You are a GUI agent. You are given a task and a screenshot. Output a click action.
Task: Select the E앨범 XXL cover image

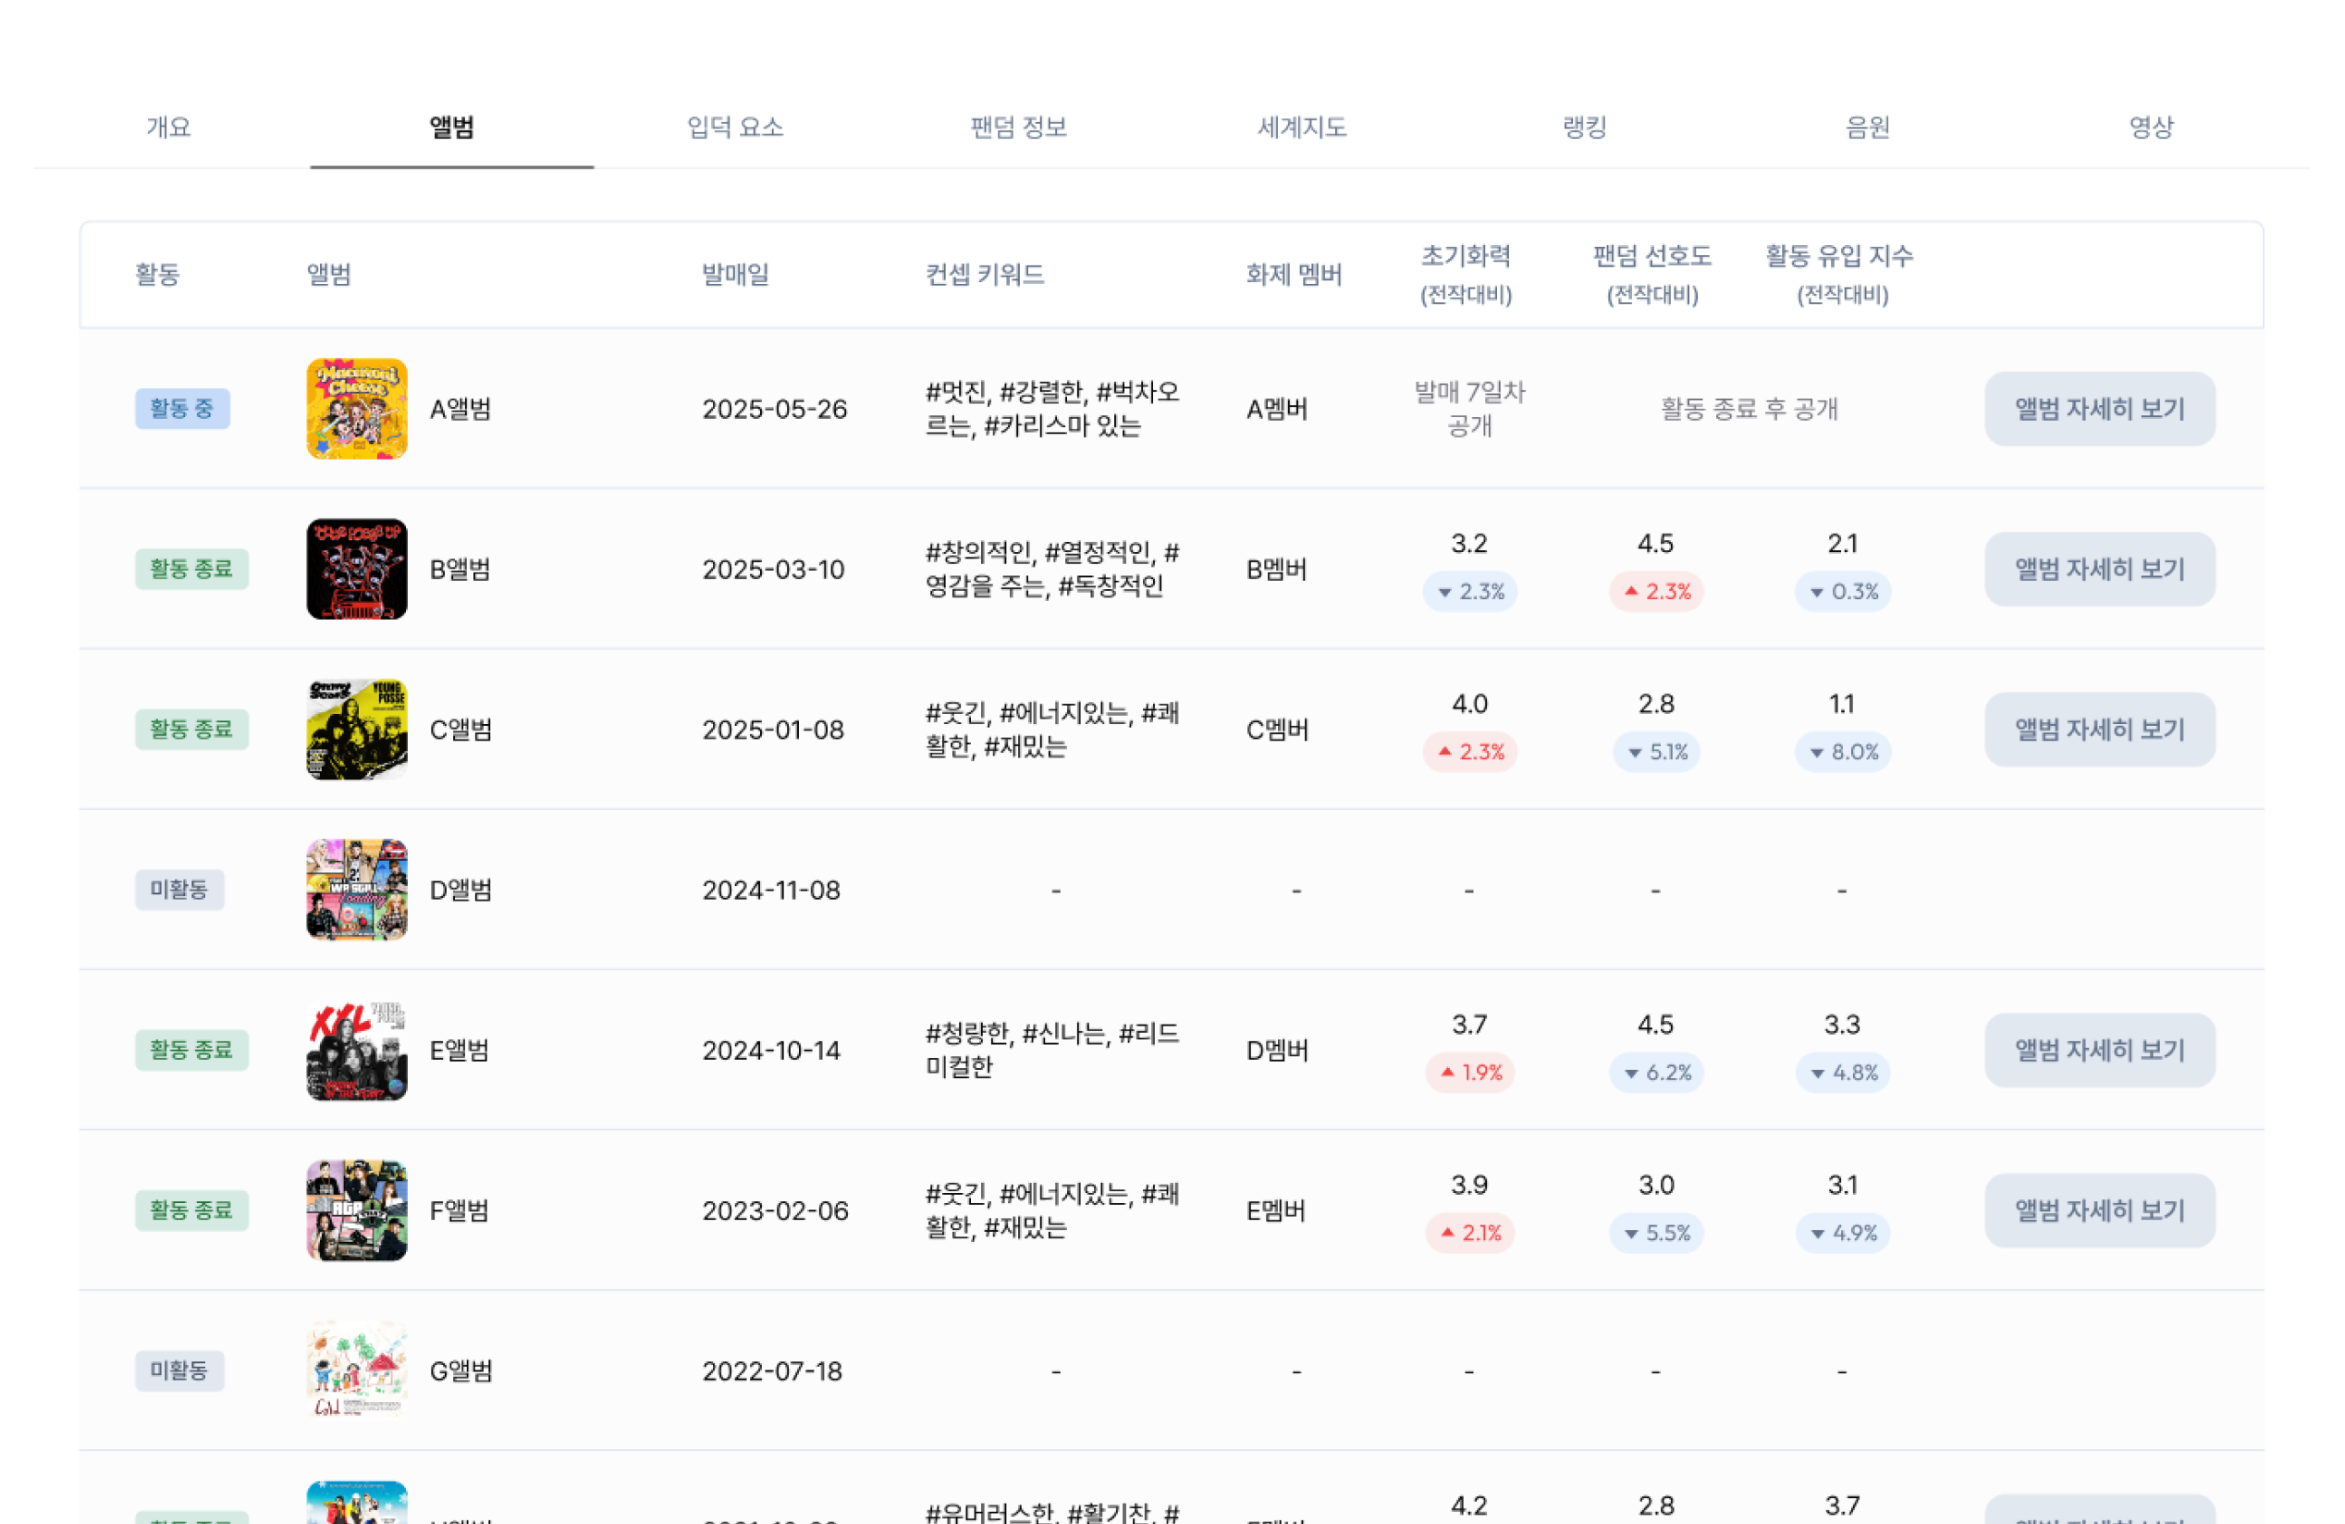(356, 1051)
